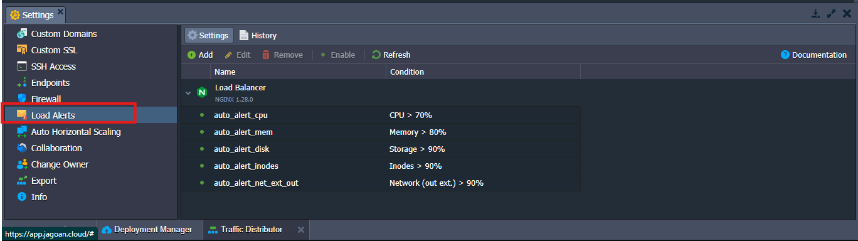Select Custom SSL in sidebar
This screenshot has width=858, height=241.
point(55,50)
